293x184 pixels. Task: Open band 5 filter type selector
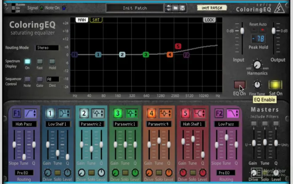[x=199, y=113]
